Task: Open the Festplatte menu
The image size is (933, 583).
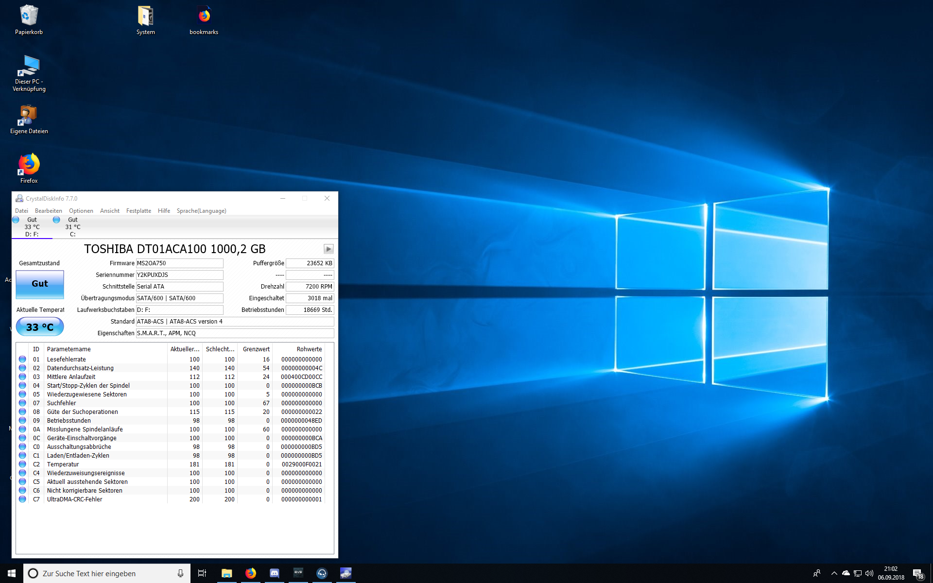Action: pyautogui.click(x=138, y=211)
